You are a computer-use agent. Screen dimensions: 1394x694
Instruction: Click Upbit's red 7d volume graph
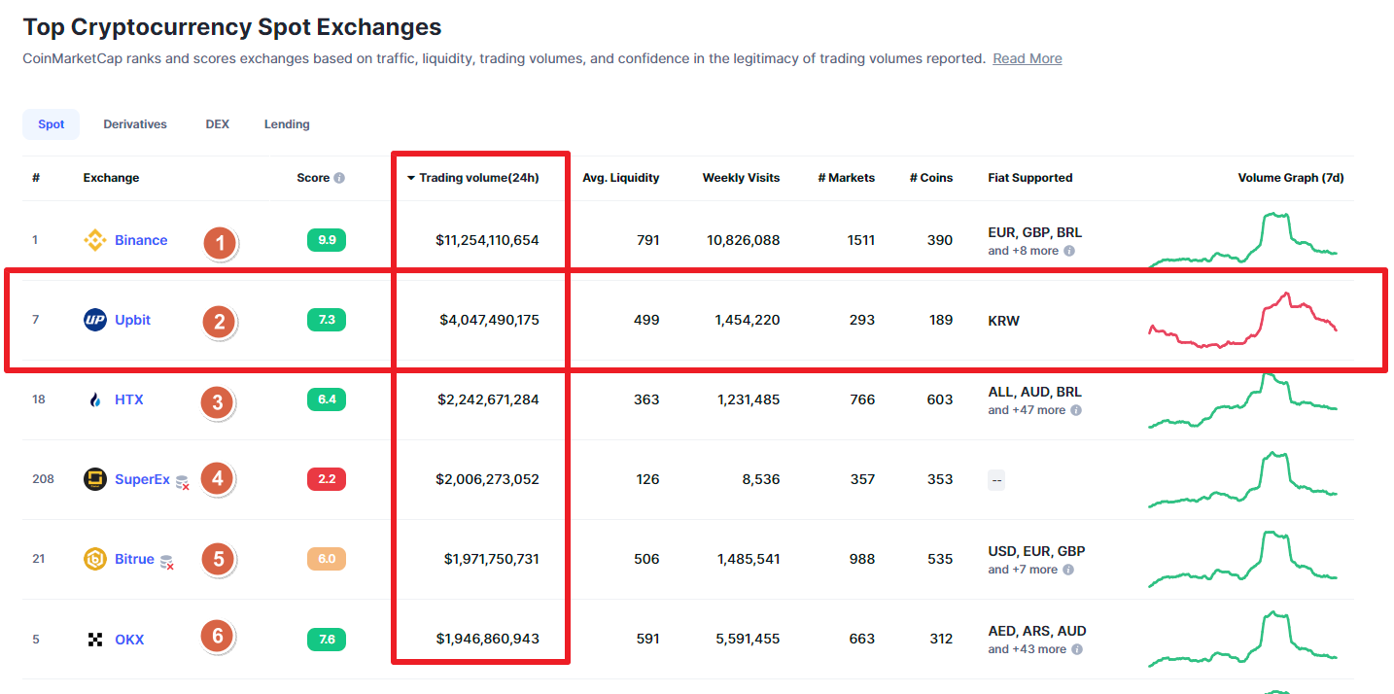coord(1243,319)
